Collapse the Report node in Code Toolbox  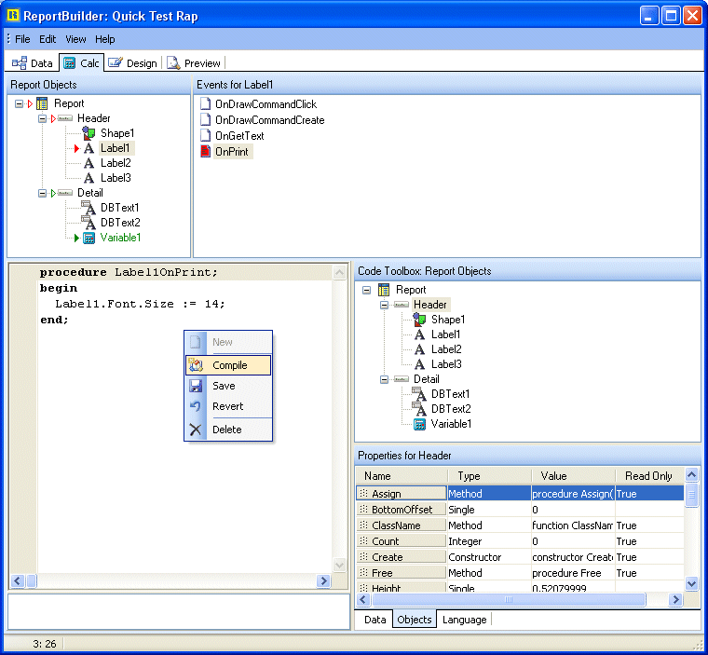point(367,290)
